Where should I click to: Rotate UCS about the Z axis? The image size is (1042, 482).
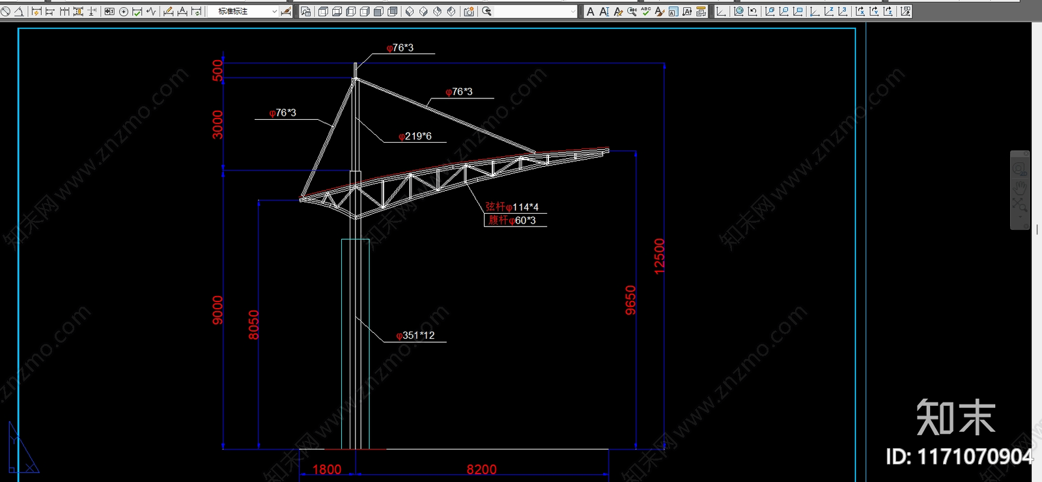(x=888, y=11)
